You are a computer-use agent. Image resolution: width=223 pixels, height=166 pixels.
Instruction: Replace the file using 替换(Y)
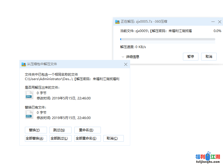[x=36, y=130]
